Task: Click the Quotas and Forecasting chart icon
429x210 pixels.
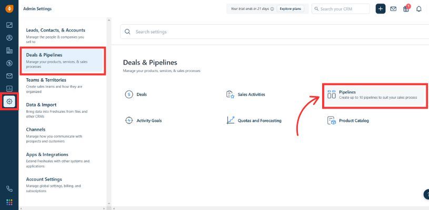Action: [231, 120]
